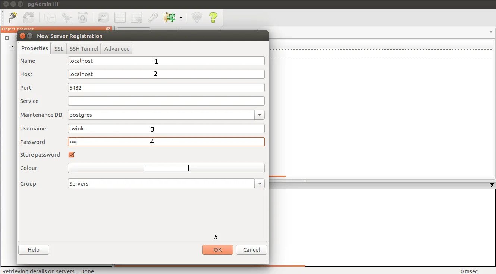Click the Password input field
This screenshot has height=274, width=496.
click(166, 142)
